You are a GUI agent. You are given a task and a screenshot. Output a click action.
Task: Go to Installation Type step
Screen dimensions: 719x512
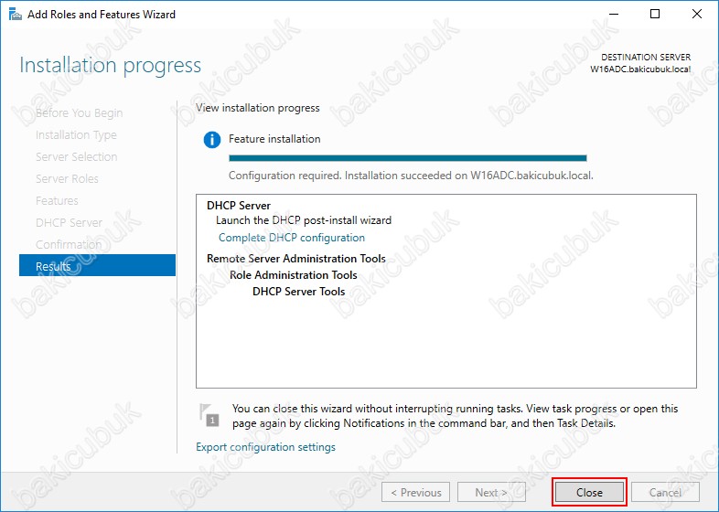tap(76, 135)
